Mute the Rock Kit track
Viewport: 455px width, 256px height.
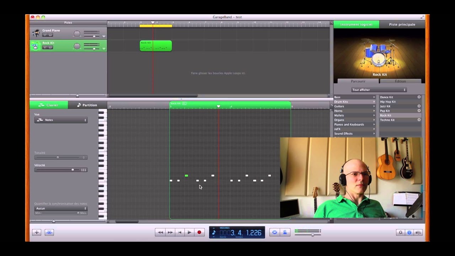point(45,47)
